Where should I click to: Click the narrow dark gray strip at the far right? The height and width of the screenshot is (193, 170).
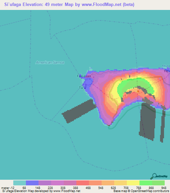click(163, 126)
